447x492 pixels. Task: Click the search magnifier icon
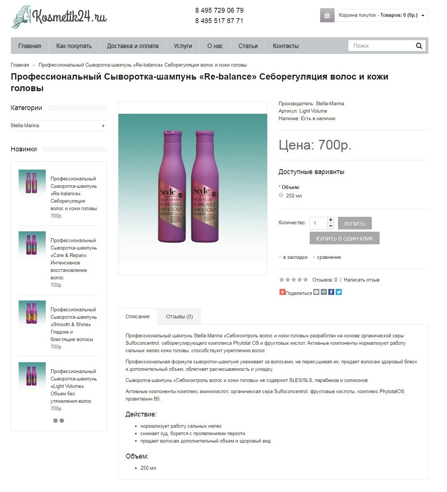tap(419, 46)
